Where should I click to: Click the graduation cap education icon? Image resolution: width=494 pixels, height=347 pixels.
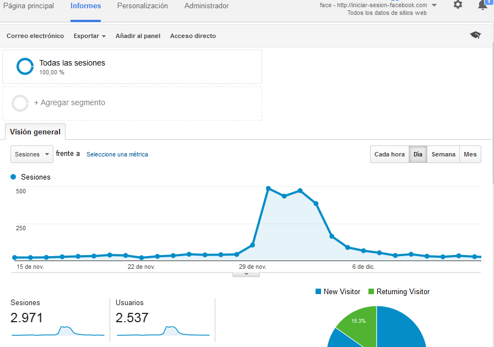(x=475, y=35)
